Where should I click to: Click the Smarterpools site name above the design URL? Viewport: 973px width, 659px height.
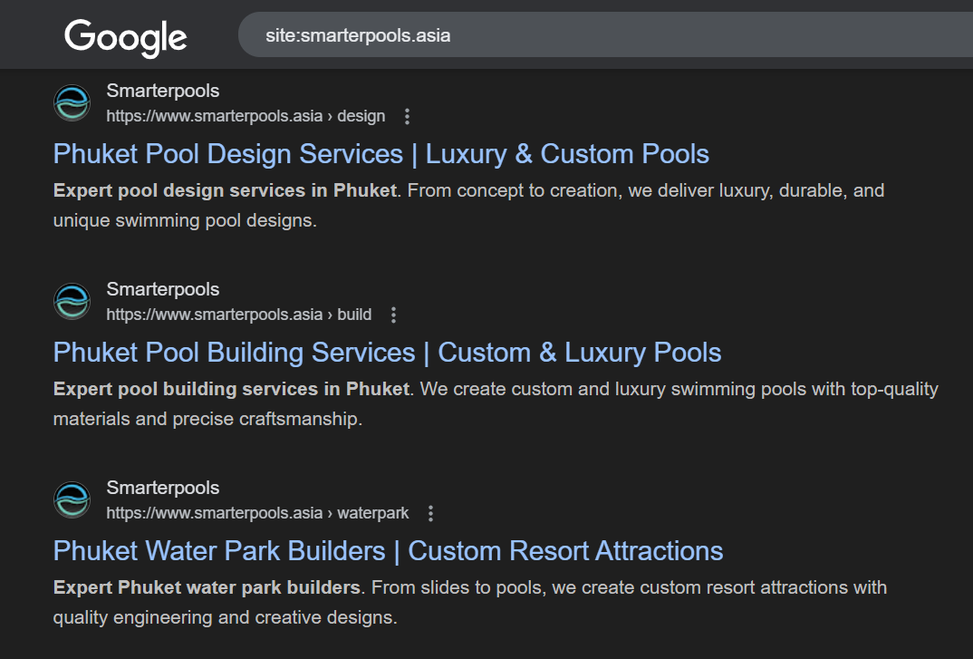pyautogui.click(x=163, y=91)
